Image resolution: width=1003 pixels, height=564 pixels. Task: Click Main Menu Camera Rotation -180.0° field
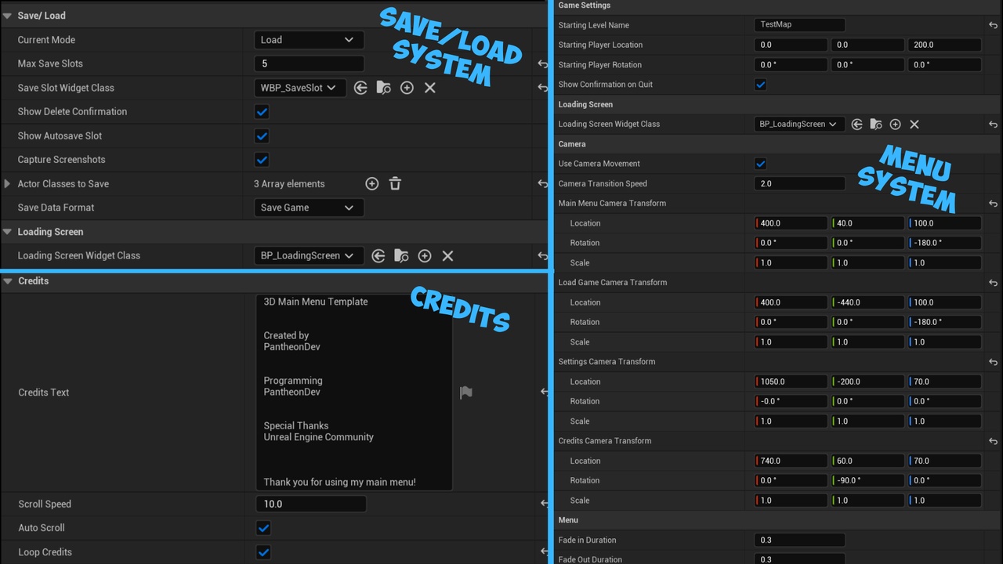[944, 243]
